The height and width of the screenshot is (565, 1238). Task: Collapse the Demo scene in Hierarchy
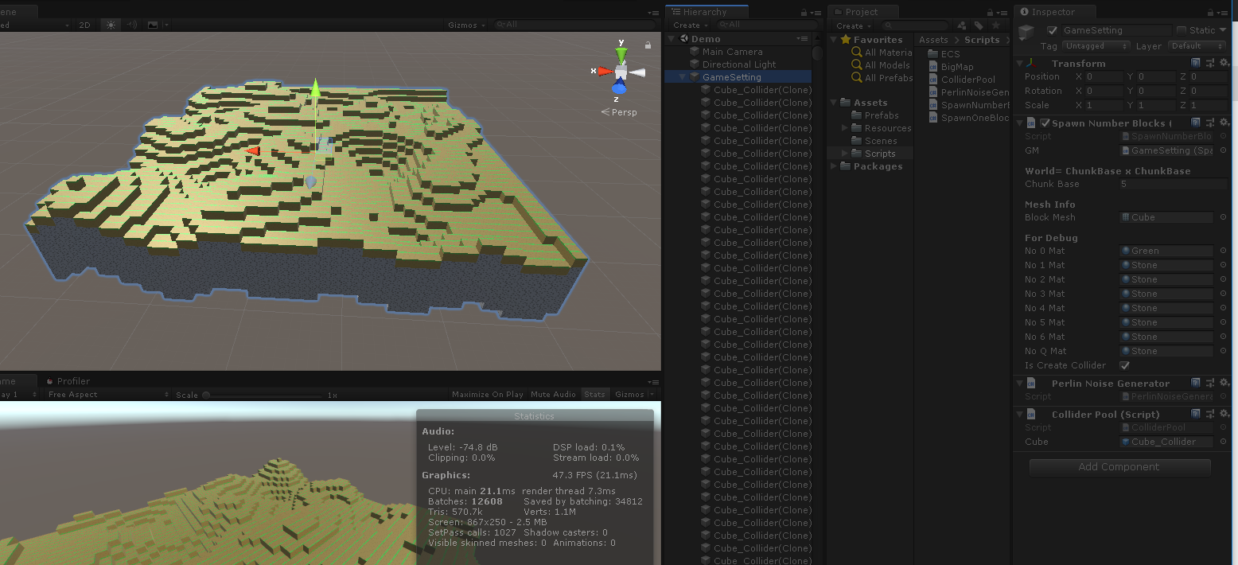[x=672, y=39]
